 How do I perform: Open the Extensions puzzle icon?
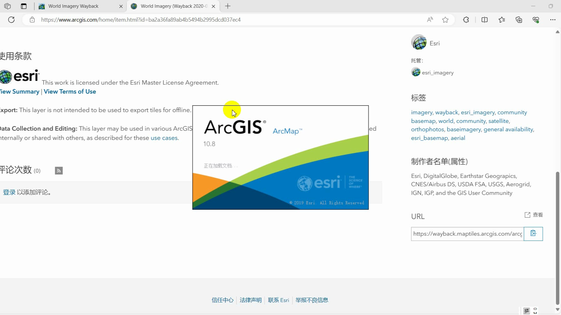[466, 20]
